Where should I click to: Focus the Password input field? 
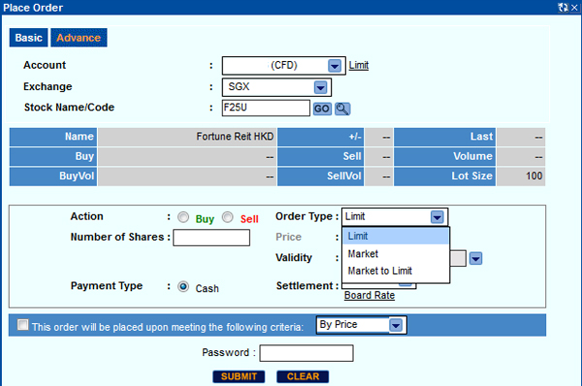click(x=307, y=353)
